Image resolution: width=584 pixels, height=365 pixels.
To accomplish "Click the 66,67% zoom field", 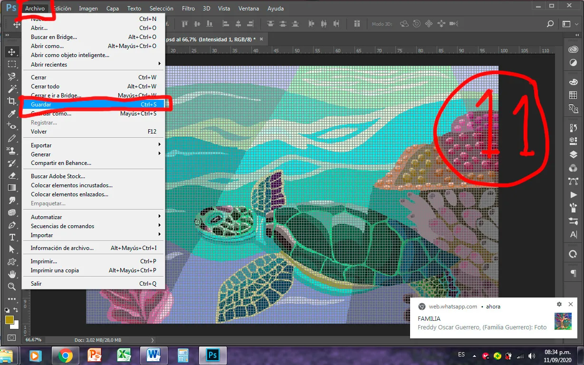I will click(x=34, y=340).
